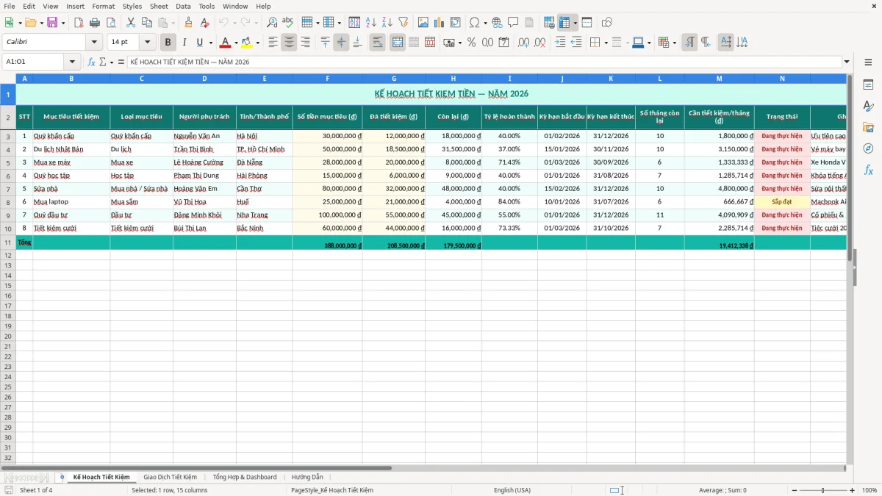Insert an image

click(423, 23)
